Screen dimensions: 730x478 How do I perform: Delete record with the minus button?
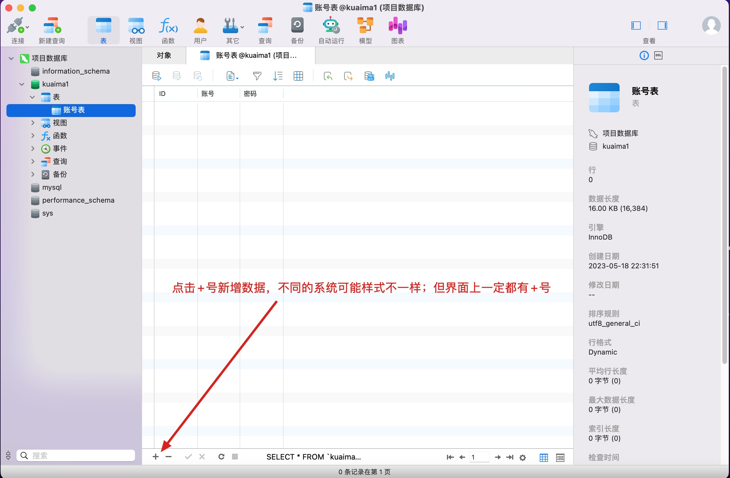(x=168, y=457)
